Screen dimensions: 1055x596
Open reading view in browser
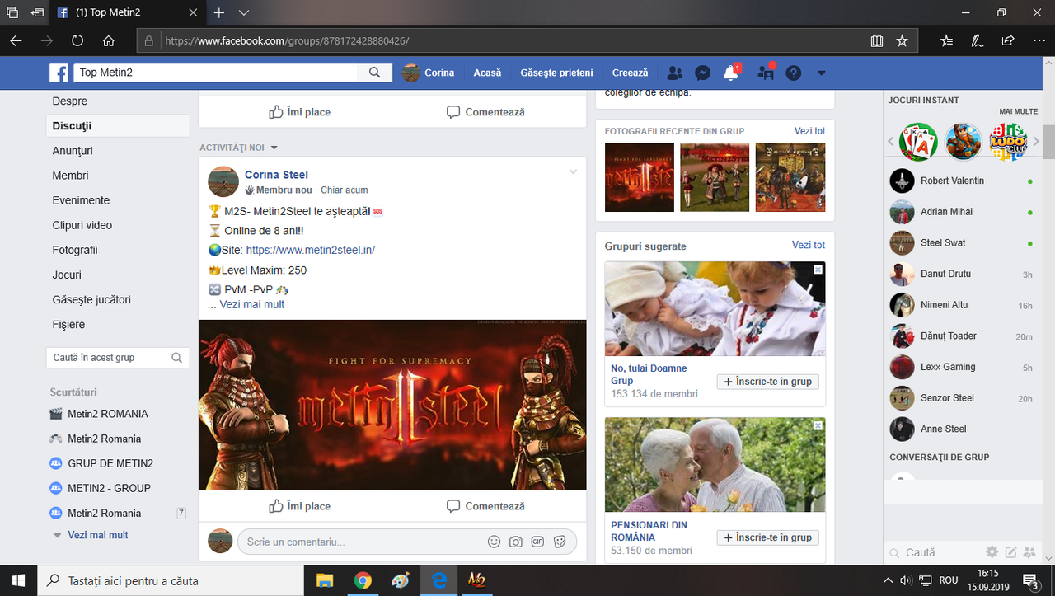(877, 40)
